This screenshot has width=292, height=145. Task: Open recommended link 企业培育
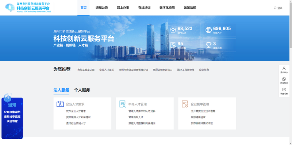204,70
